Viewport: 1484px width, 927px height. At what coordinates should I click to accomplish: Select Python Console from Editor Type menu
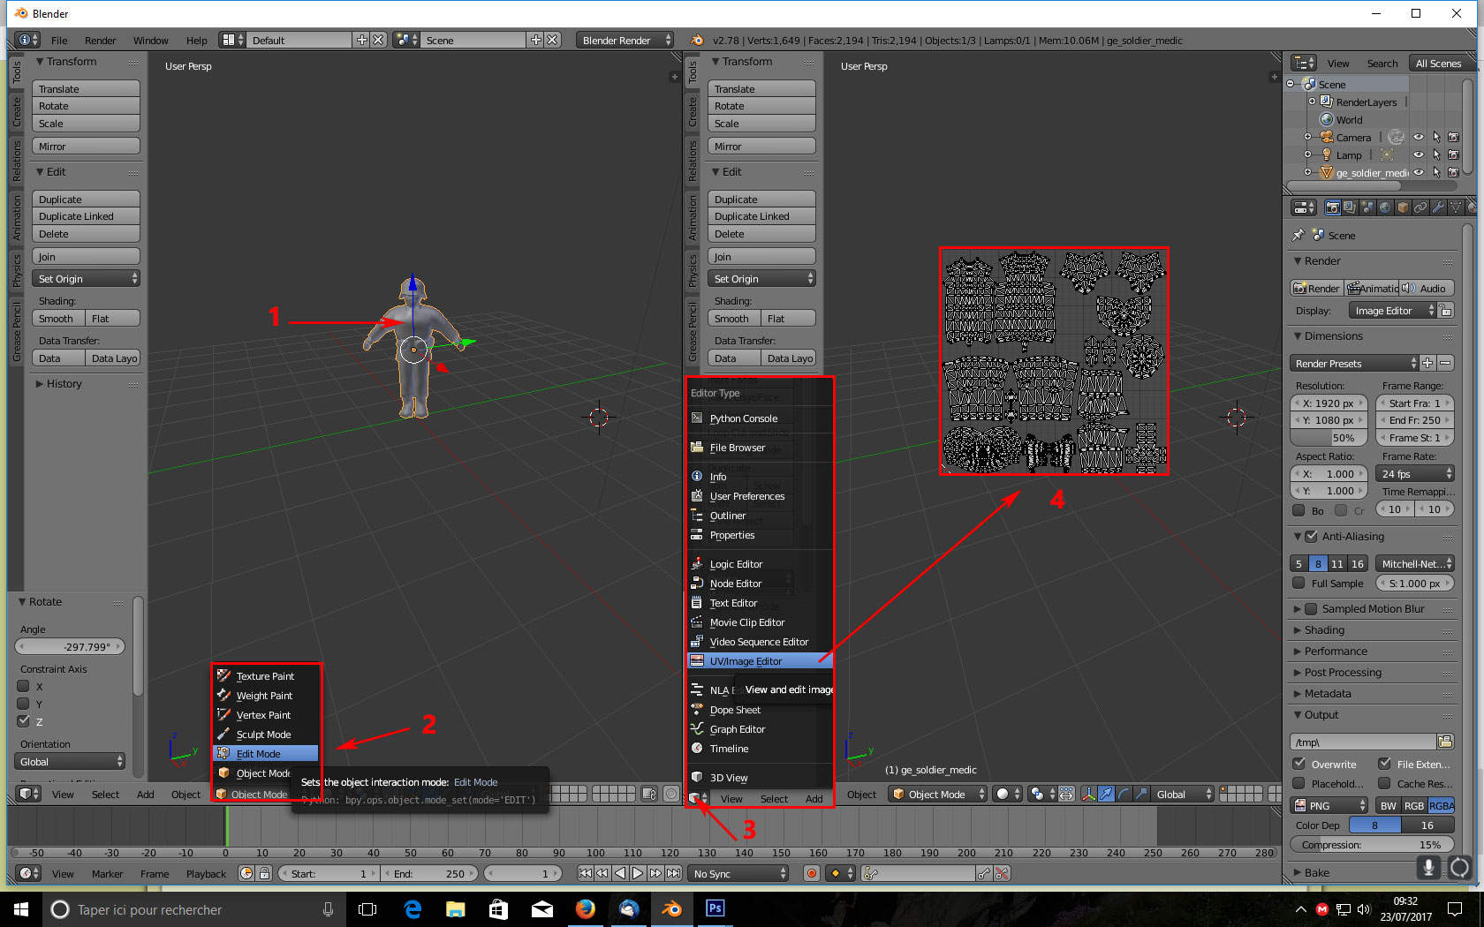tap(759, 418)
